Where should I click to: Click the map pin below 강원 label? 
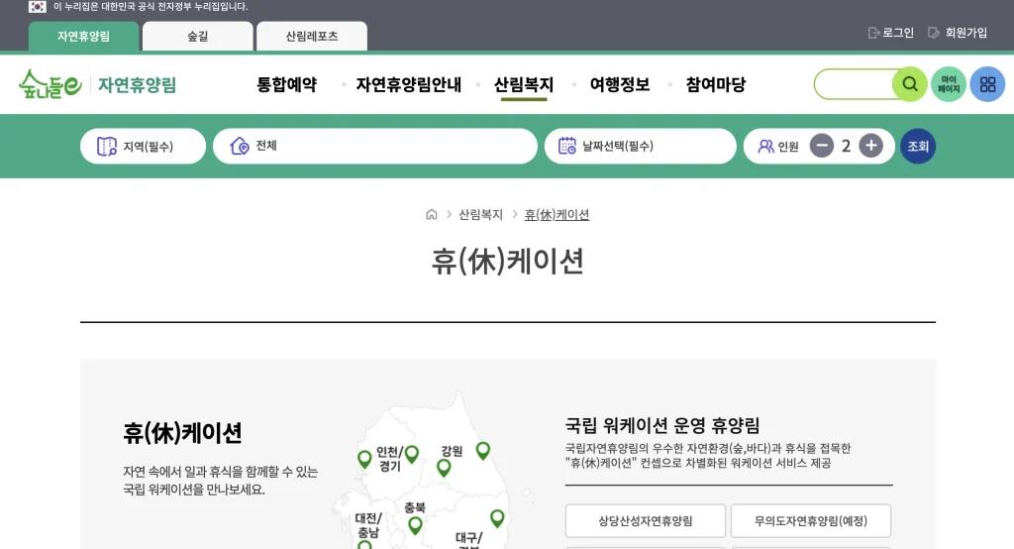click(x=444, y=468)
